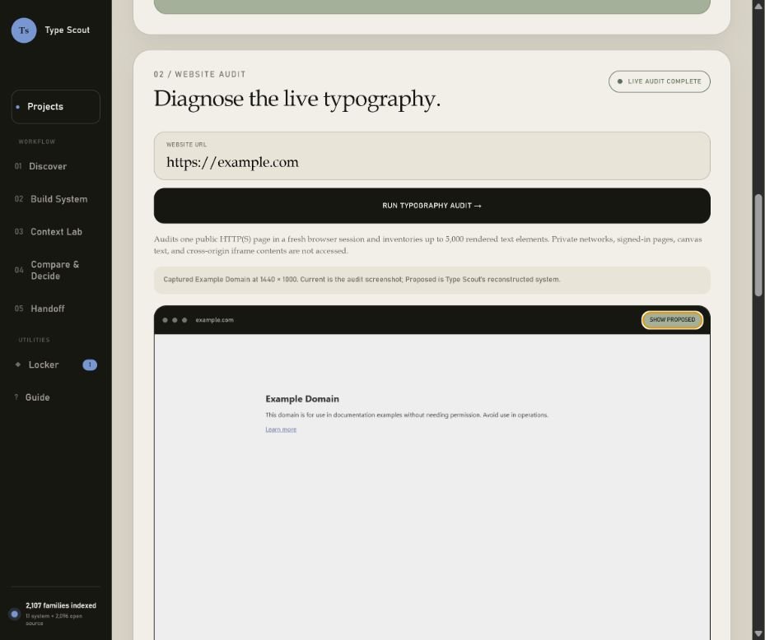
Task: Click the Diagnose the live typography heading
Action: (297, 100)
